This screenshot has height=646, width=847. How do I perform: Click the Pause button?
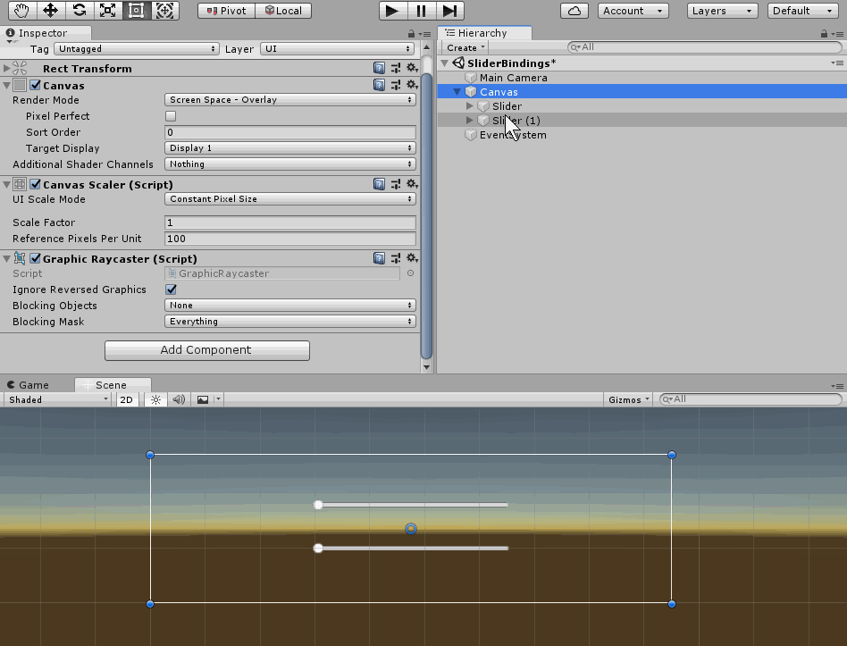421,11
